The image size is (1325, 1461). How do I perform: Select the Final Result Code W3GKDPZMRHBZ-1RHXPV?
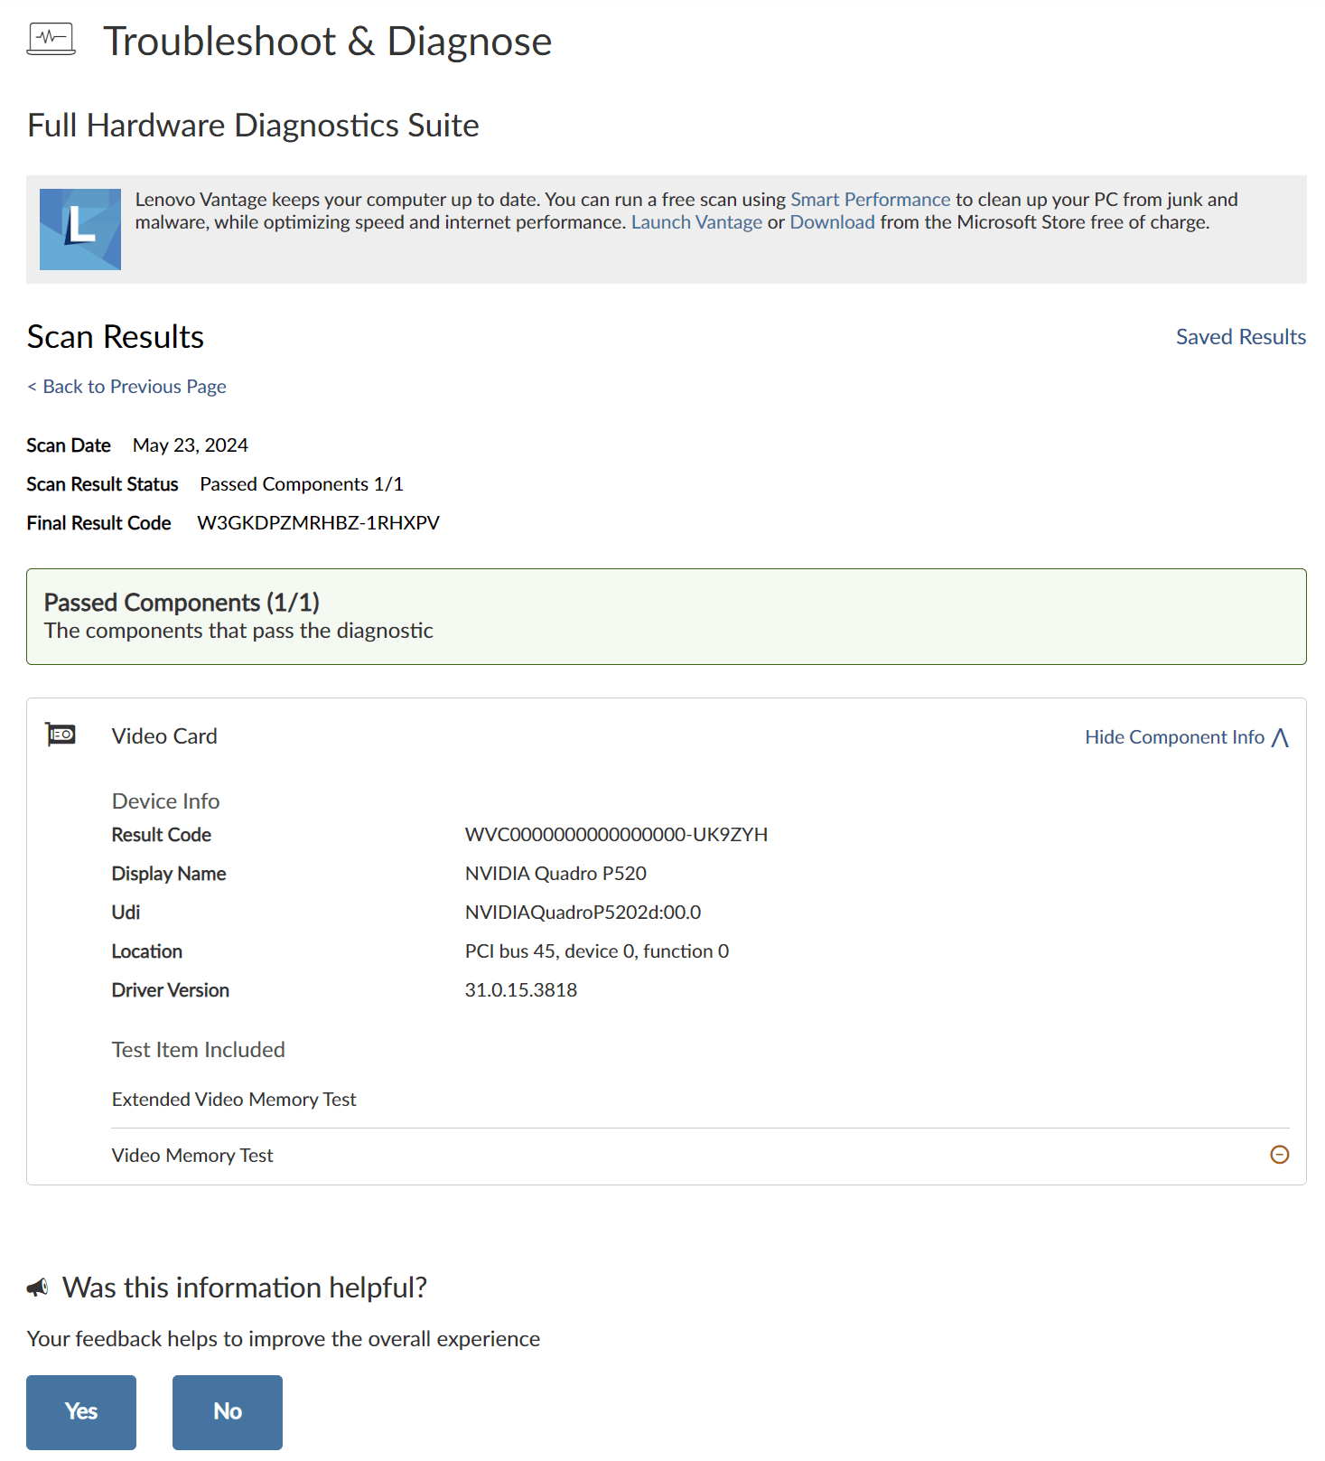[x=318, y=523]
